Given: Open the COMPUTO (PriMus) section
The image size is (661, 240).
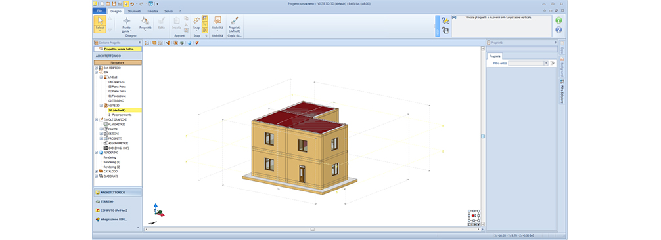Looking at the screenshot, I should 118,210.
